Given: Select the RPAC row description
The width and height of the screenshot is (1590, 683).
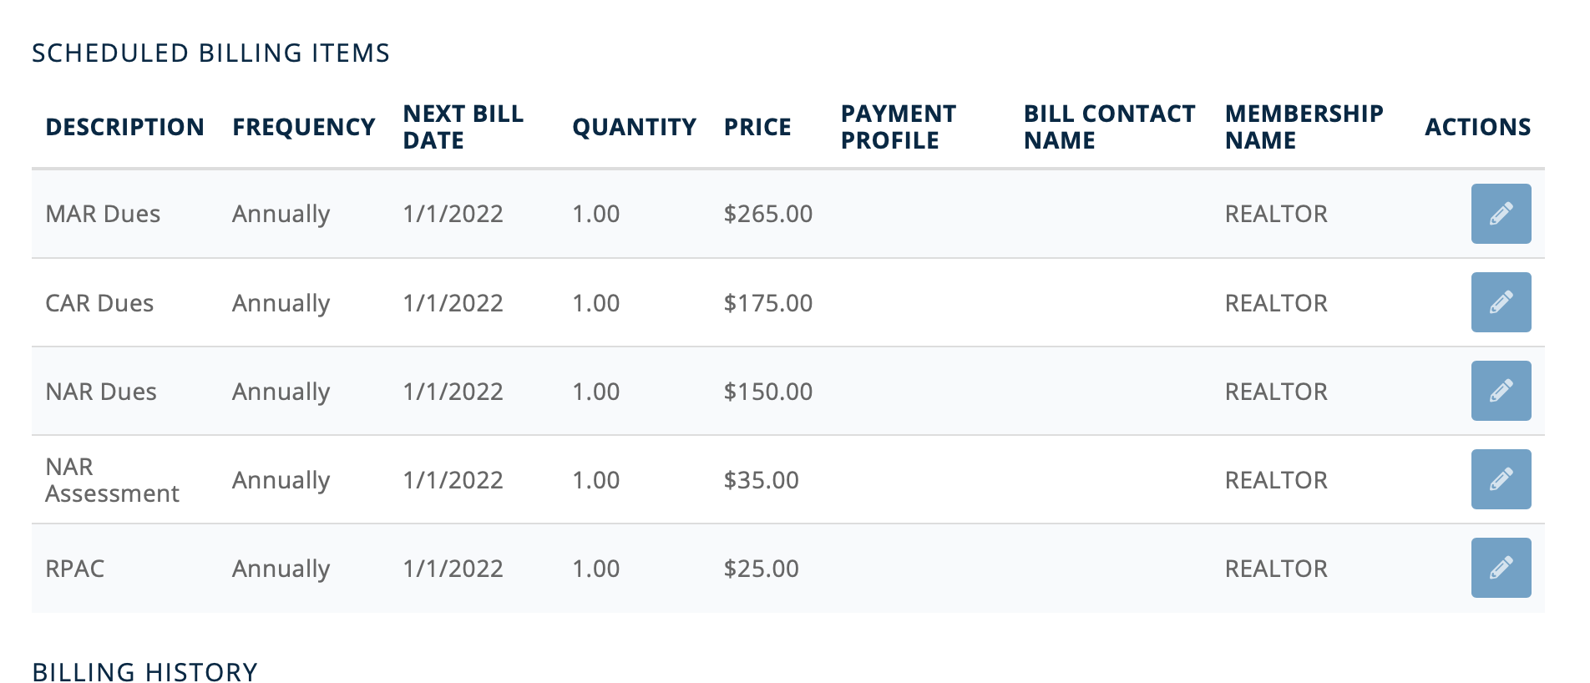Looking at the screenshot, I should [75, 569].
